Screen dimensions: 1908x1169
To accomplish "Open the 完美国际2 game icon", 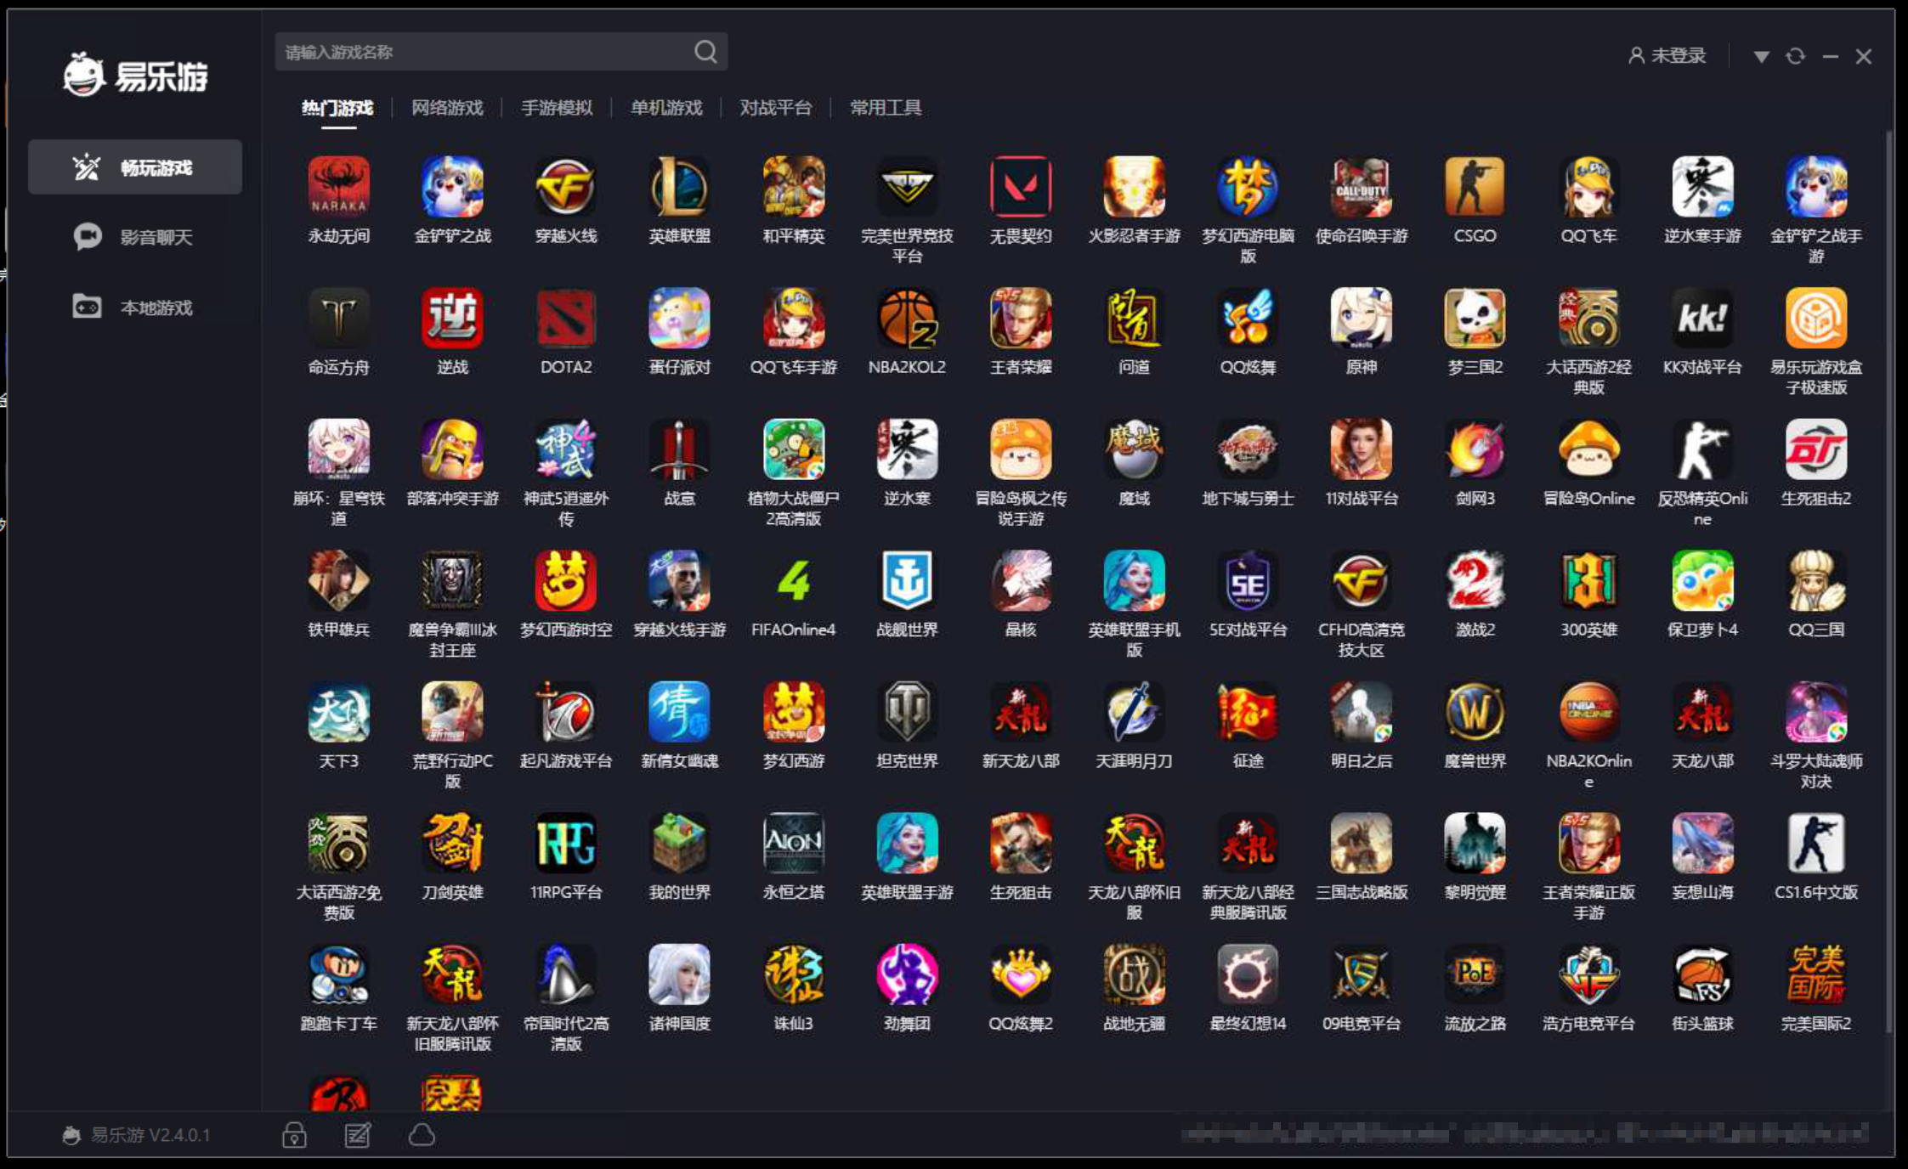I will click(1816, 974).
